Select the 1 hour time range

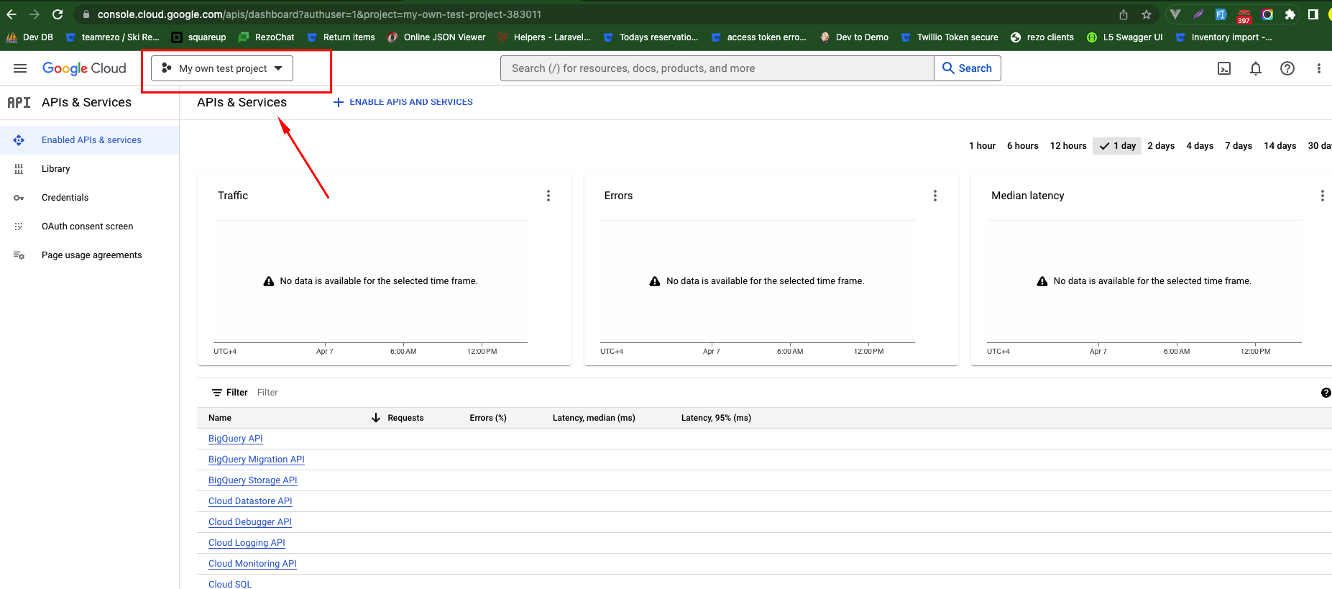[982, 146]
